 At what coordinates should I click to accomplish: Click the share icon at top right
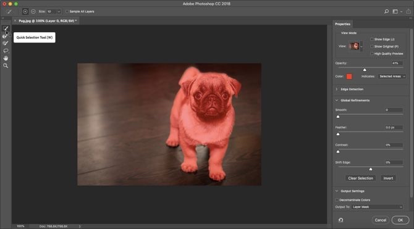pyautogui.click(x=408, y=12)
